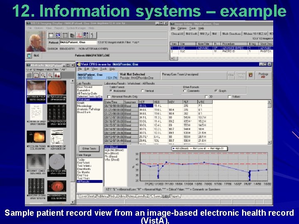Check the Abnormal Results Only checkbox
This screenshot has height=224, width=299.
(x=109, y=97)
